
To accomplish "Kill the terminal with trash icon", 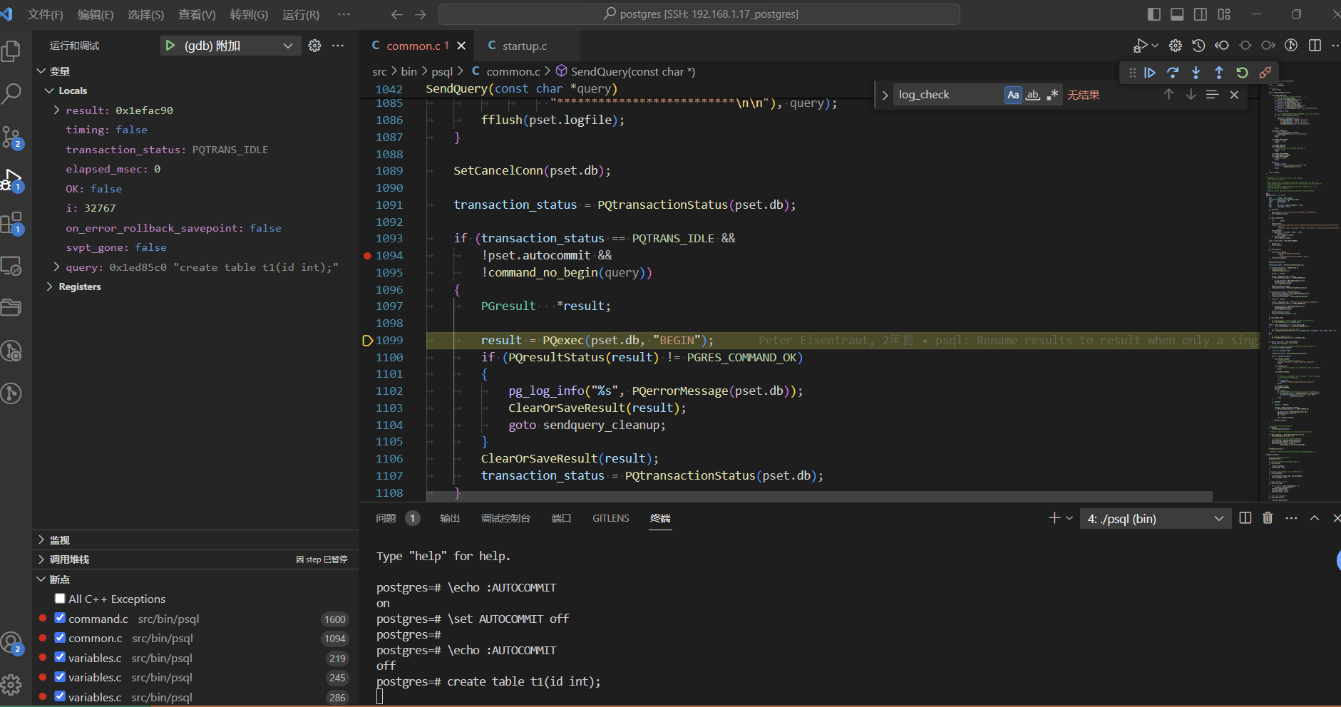I will coord(1268,518).
